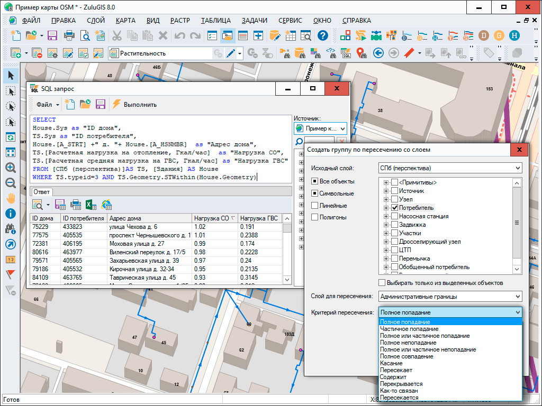Viewport: 542px width, 406px height.
Task: Open the Исходный слой dropdown
Action: 450,169
